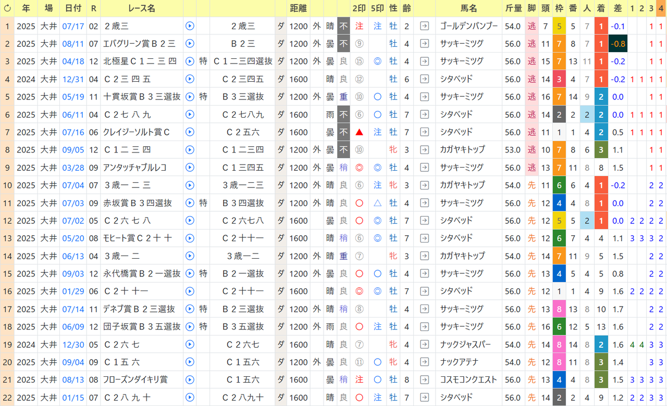Open the 08/11 date link
Viewport: 667px width, 406px height.
point(73,44)
